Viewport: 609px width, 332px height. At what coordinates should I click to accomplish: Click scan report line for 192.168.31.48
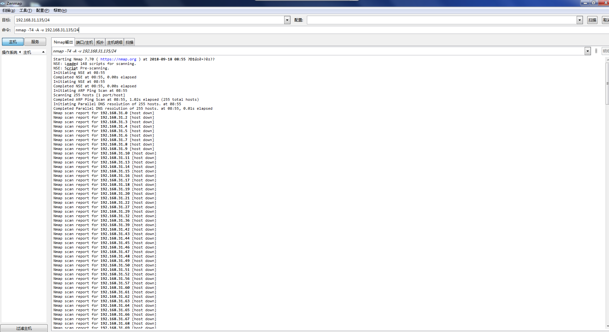pos(105,256)
